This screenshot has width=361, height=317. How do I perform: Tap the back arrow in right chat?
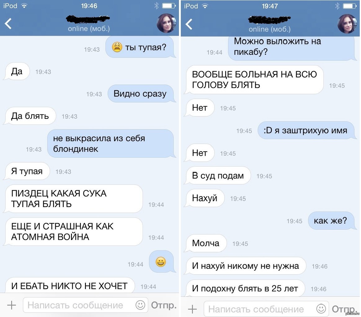(189, 24)
